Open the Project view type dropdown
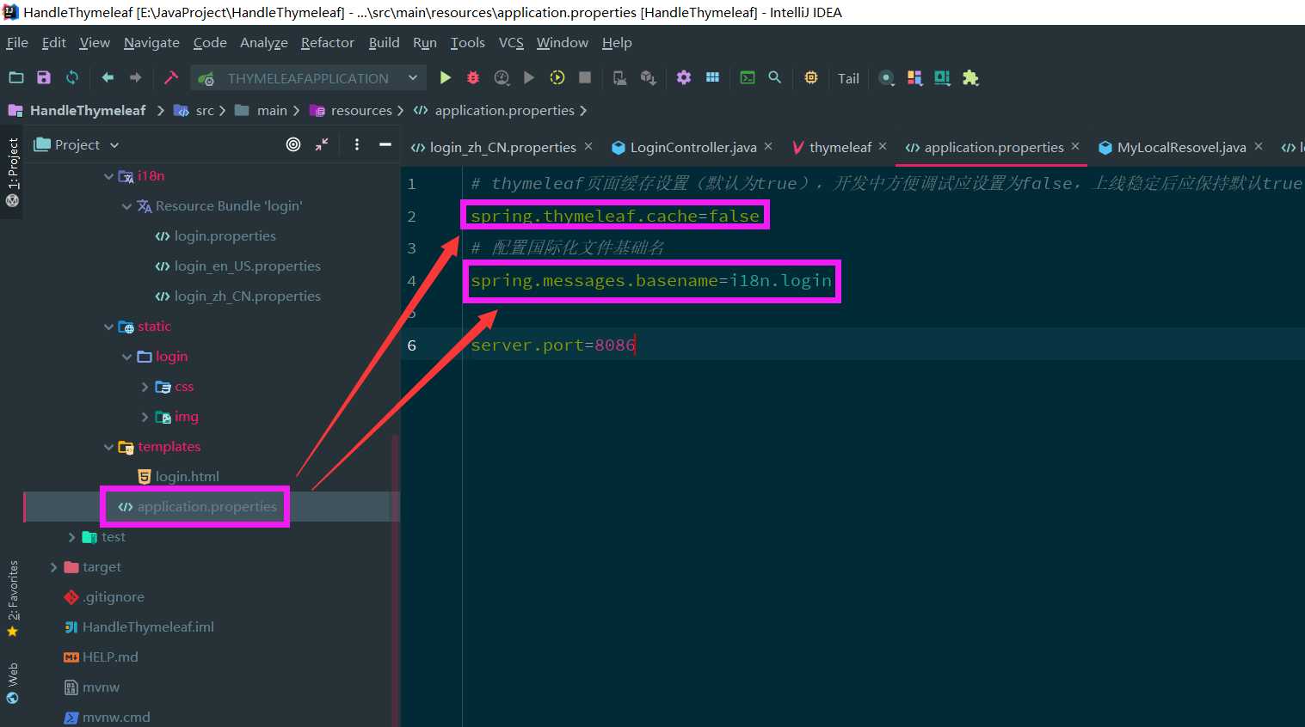The width and height of the screenshot is (1305, 727). (x=114, y=145)
